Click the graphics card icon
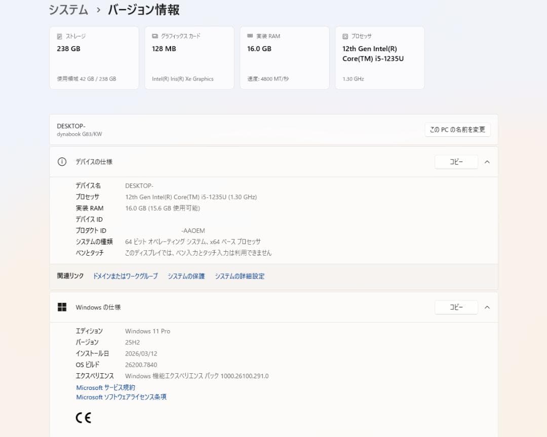 [x=155, y=36]
